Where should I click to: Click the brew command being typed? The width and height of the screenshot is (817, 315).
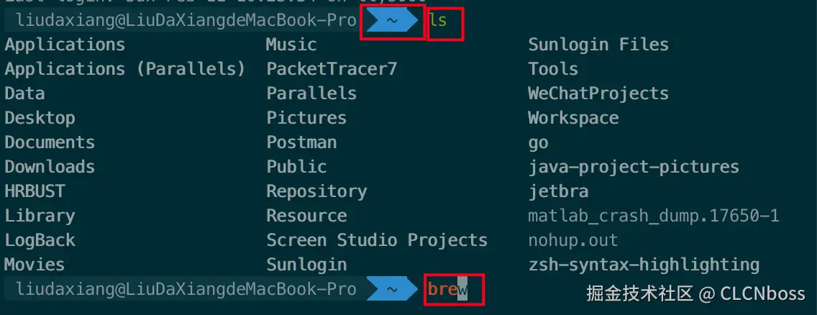[447, 290]
